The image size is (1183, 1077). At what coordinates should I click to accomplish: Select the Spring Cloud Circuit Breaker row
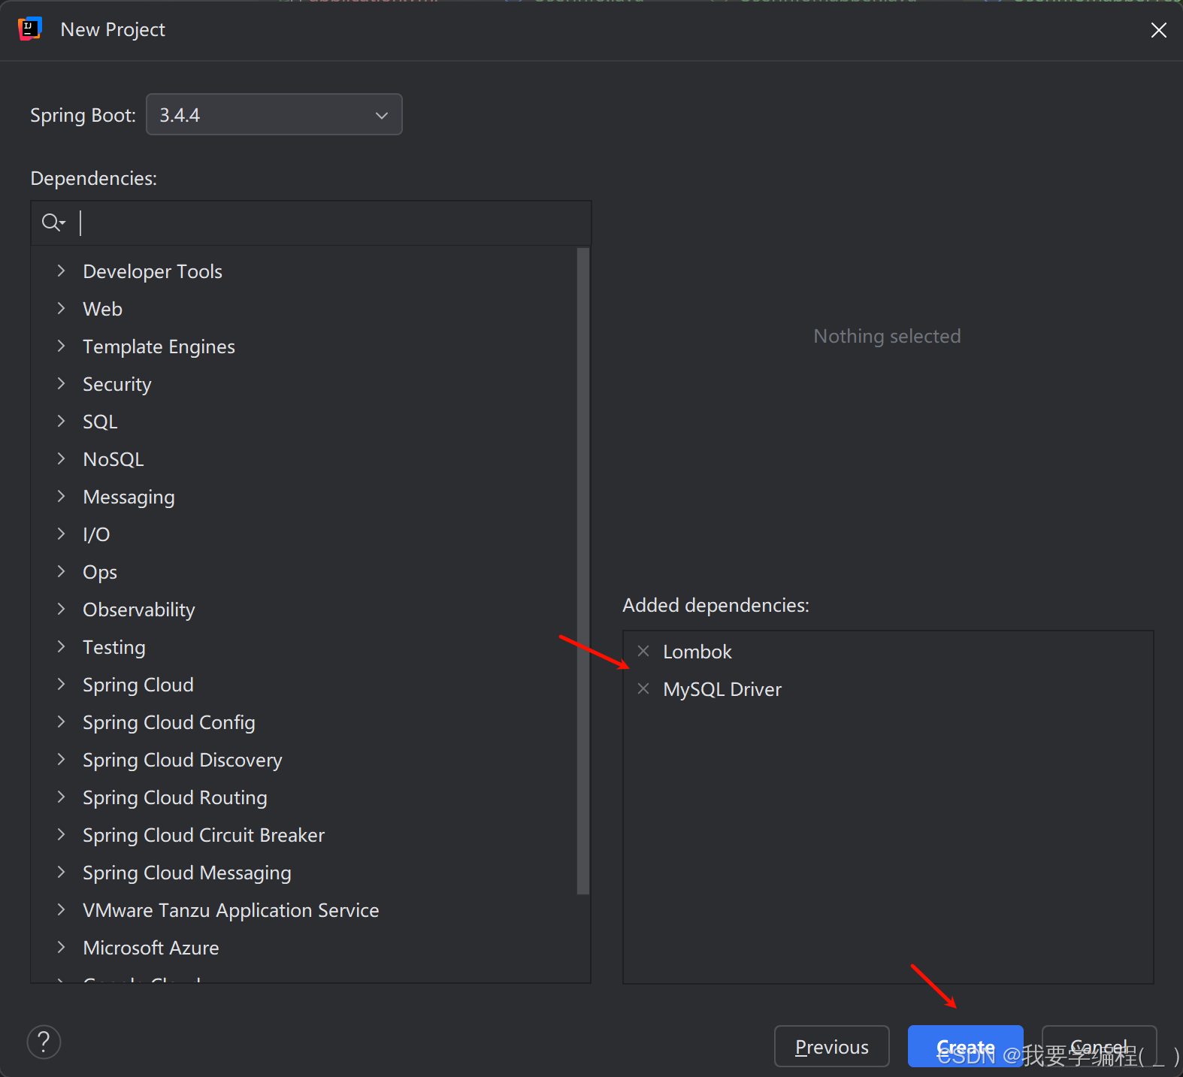[304, 835]
